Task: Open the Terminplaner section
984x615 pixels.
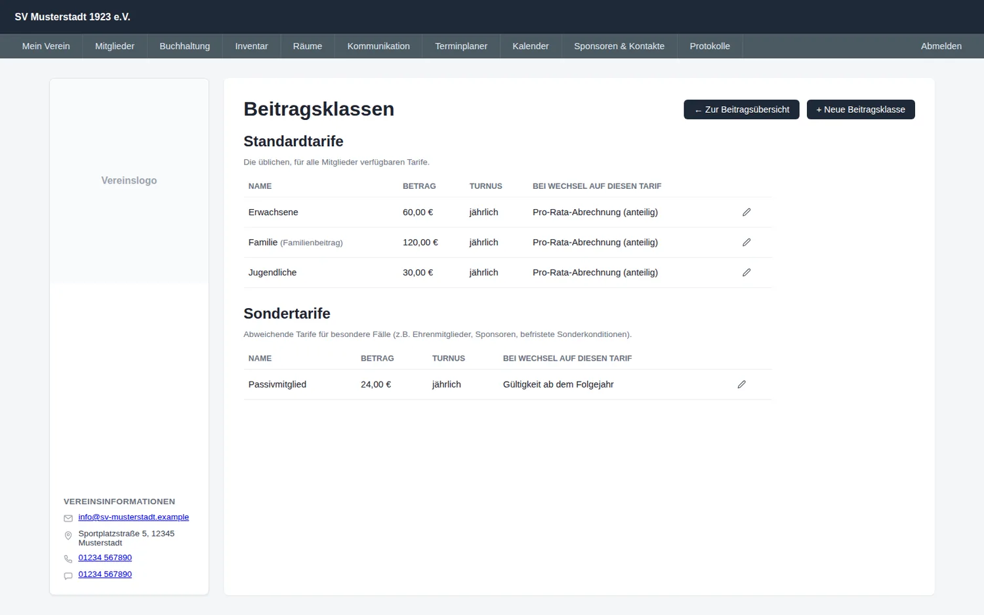Action: [461, 46]
